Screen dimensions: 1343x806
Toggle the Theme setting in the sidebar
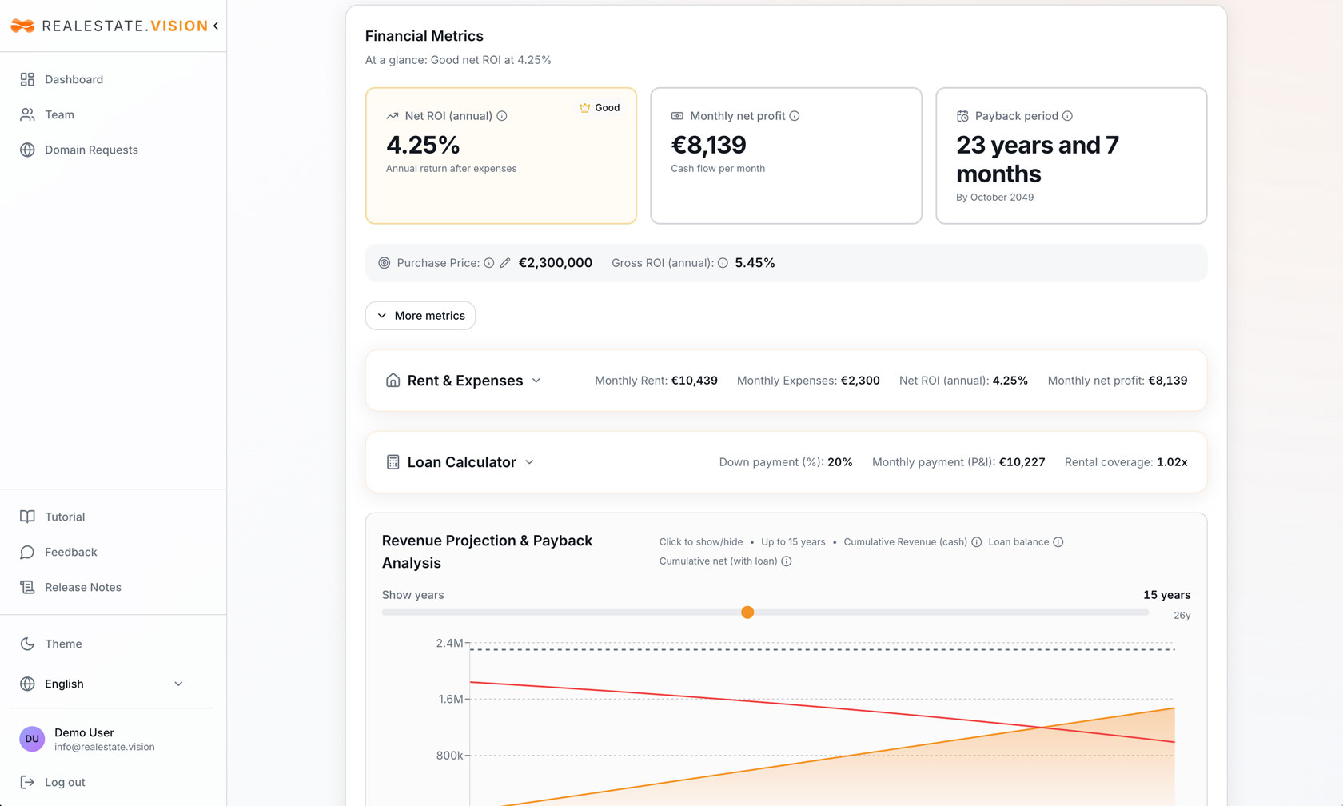[63, 644]
